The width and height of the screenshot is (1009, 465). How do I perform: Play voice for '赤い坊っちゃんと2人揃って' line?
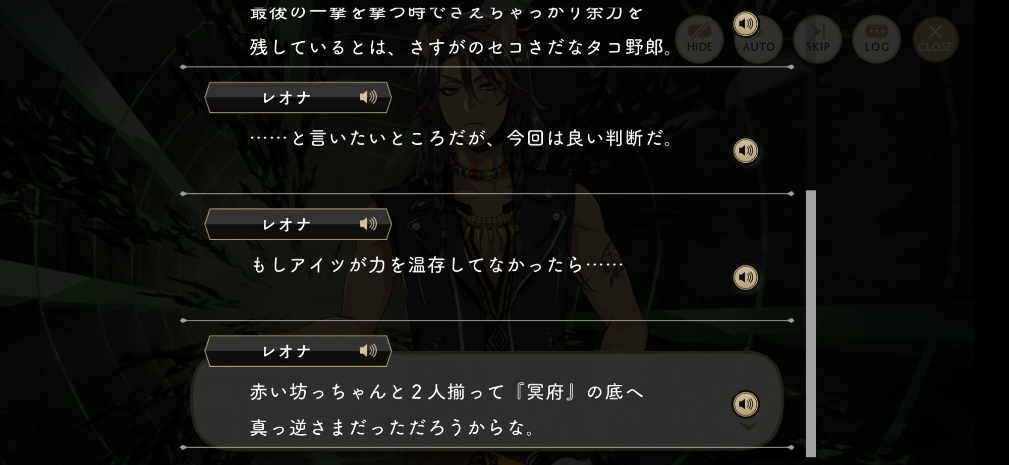pos(746,404)
